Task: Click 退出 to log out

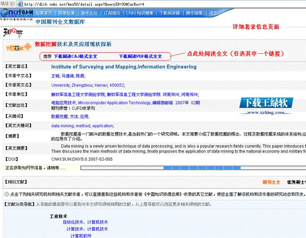Action: click(213, 13)
